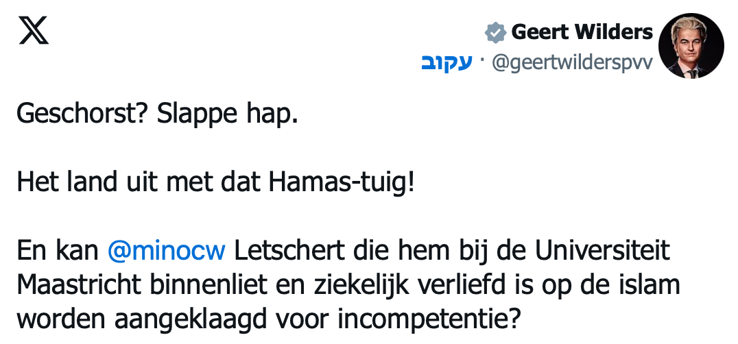Click the text 'Geschorst? Slappe hap.'
The width and height of the screenshot is (738, 344).
(x=157, y=114)
